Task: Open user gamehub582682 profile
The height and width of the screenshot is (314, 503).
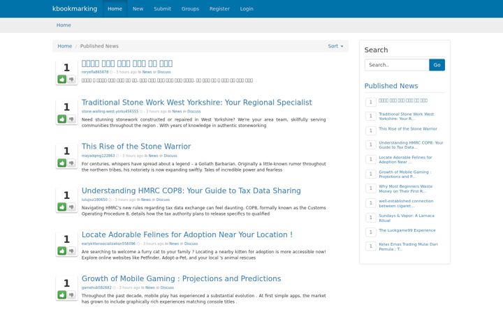Action: click(x=96, y=287)
